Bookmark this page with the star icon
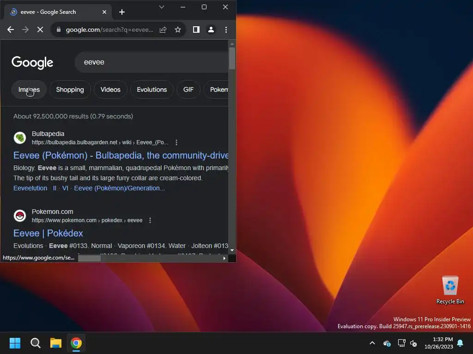The height and width of the screenshot is (354, 473). (x=178, y=29)
